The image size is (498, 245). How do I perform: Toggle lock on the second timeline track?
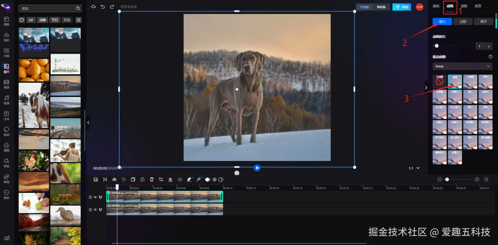pos(90,210)
